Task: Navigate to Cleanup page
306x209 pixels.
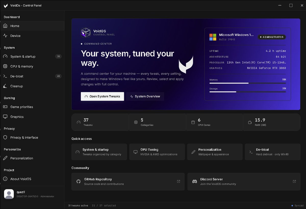Action: tap(32, 86)
